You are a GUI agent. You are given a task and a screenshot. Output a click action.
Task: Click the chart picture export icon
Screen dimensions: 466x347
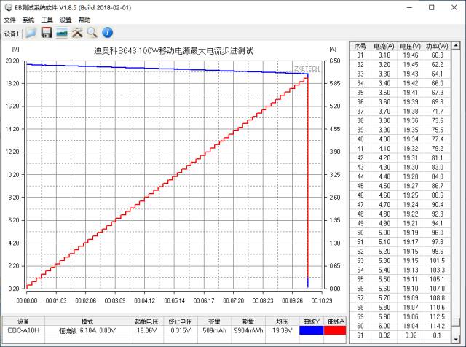[x=62, y=33]
